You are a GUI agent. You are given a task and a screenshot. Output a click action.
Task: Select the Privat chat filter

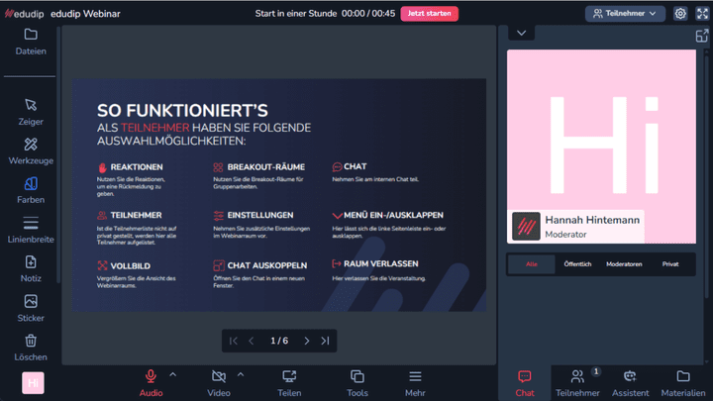click(x=670, y=264)
